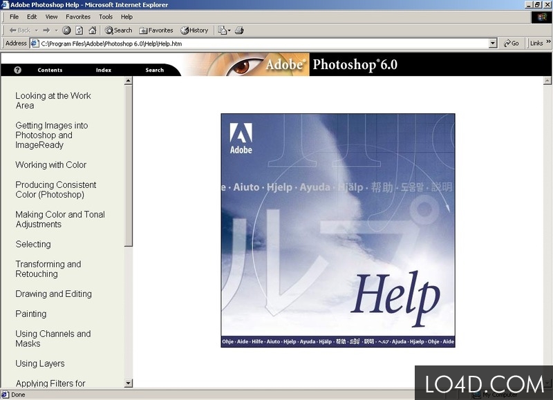
Task: Open the History toolbar button
Action: [x=194, y=30]
